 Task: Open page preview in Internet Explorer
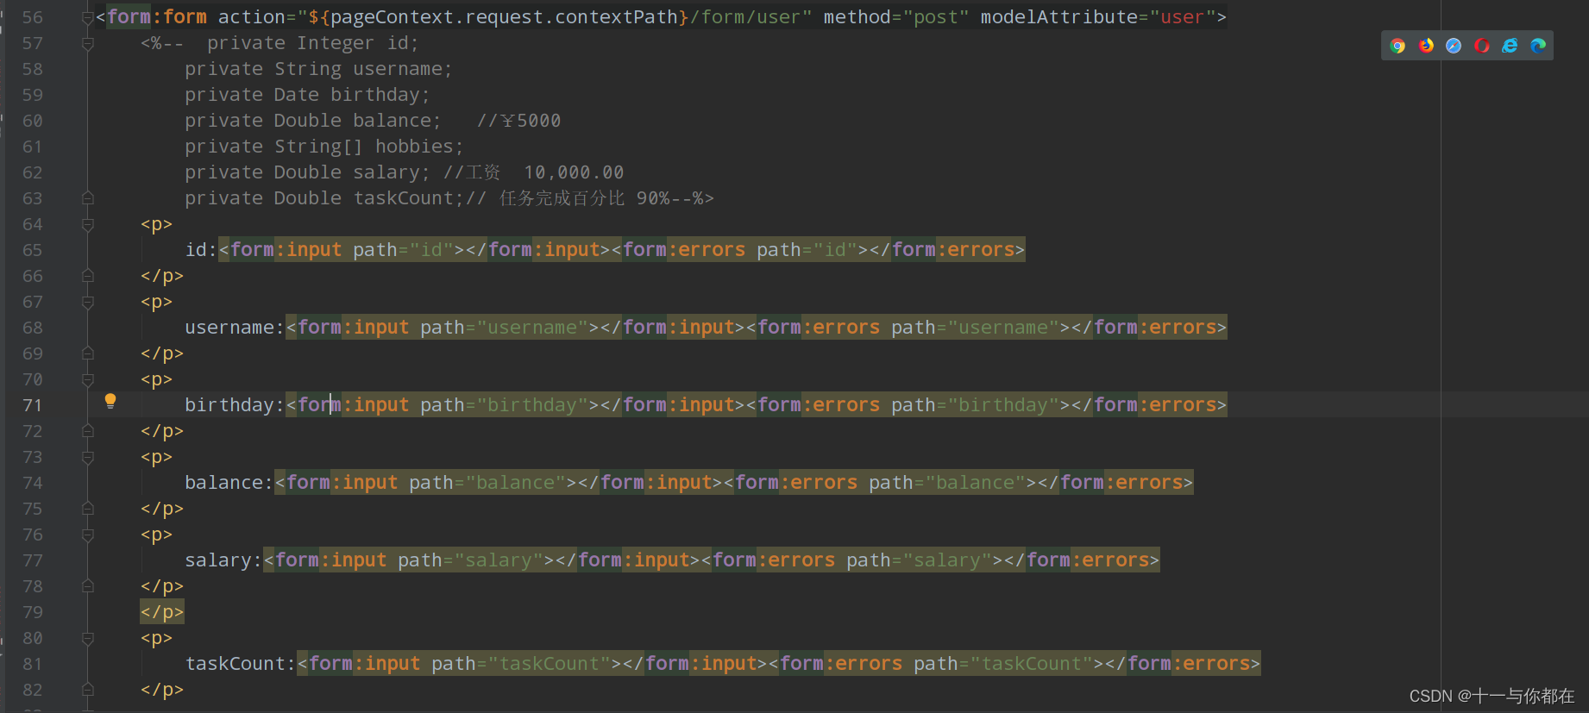point(1510,46)
